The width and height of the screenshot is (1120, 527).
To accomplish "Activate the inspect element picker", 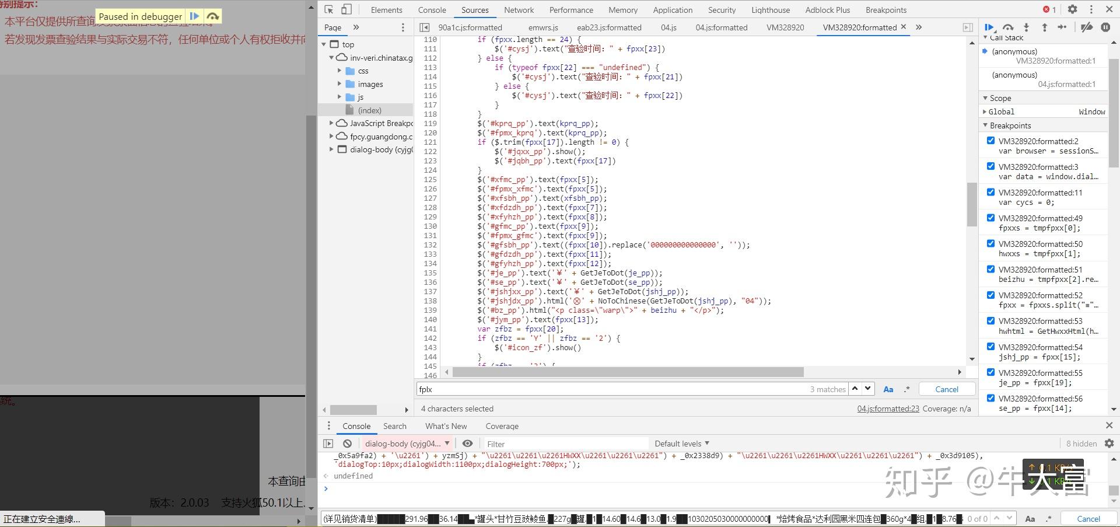I will 329,9.
